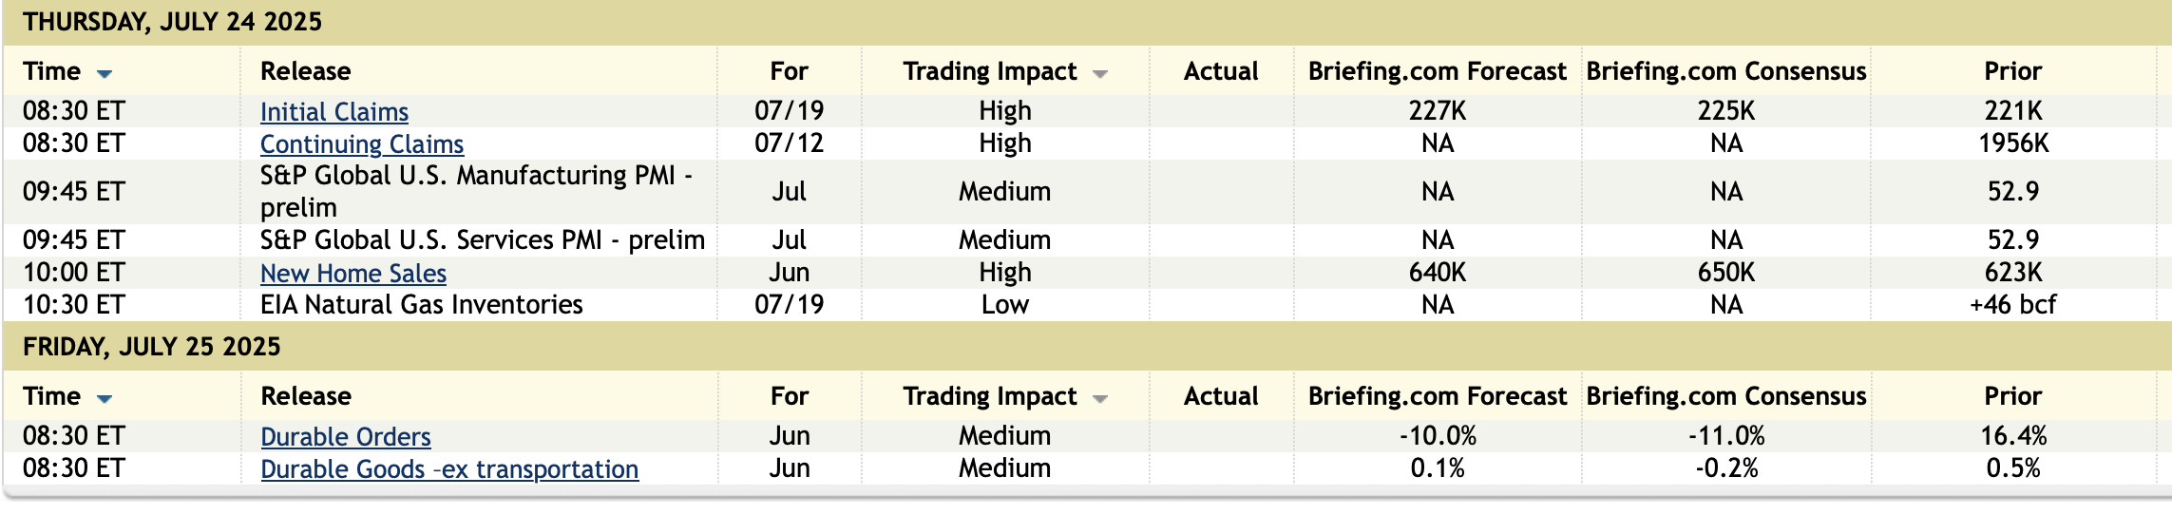Click the Friday, July 25 2025 date header
The width and height of the screenshot is (2172, 515).
152,347
